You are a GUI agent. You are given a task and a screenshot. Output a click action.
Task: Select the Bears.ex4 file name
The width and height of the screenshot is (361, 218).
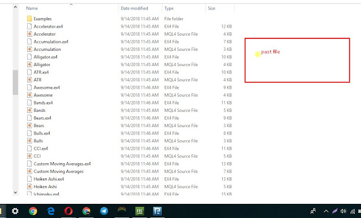[42, 118]
